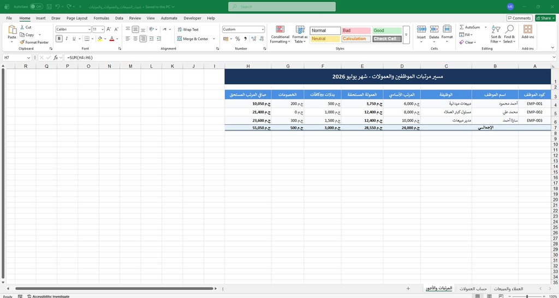Open the Custom number format dropdown

coord(263,29)
